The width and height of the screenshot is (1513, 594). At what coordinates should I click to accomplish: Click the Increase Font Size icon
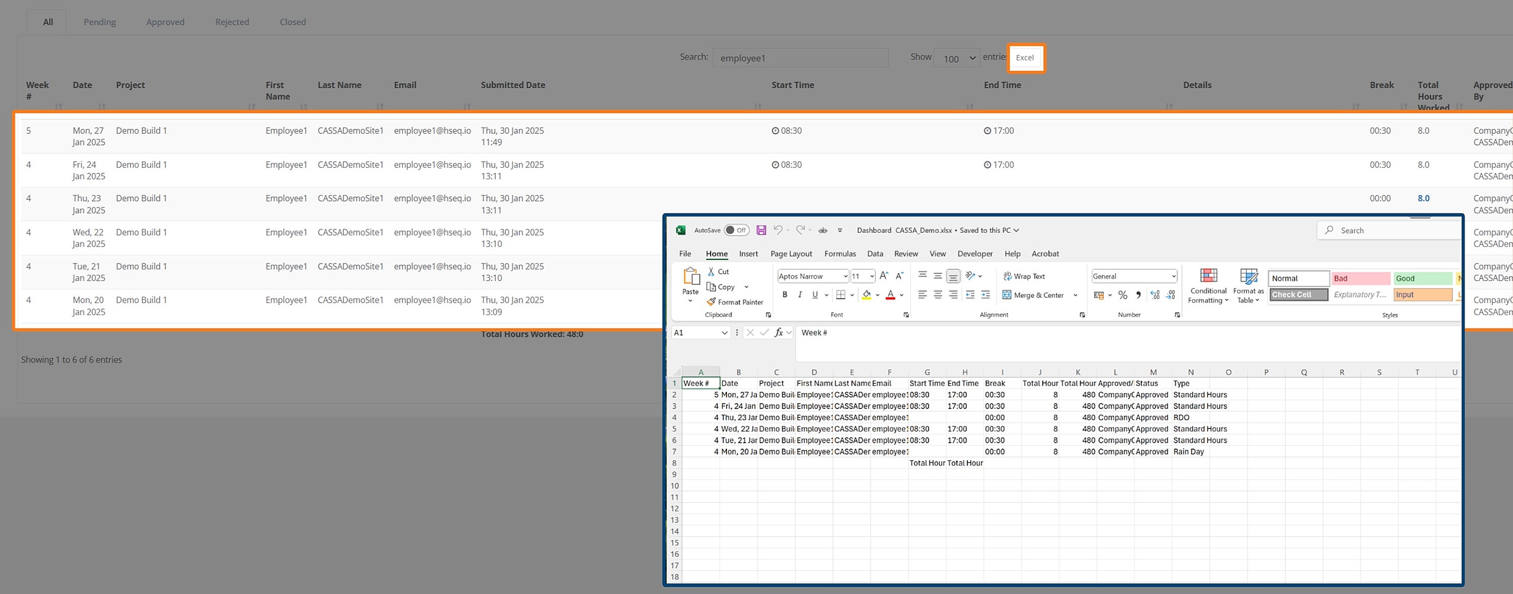pyautogui.click(x=884, y=276)
